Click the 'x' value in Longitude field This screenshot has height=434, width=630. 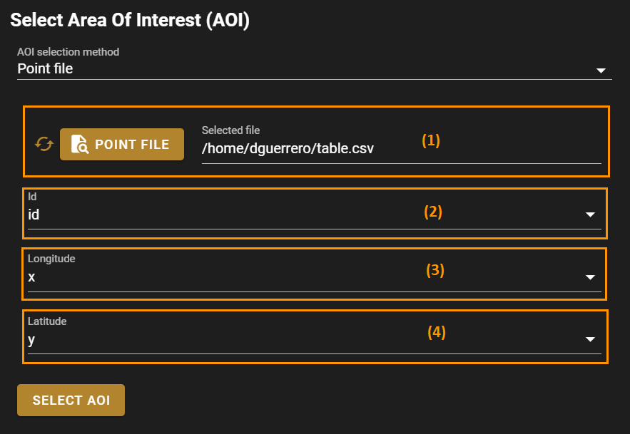click(31, 277)
